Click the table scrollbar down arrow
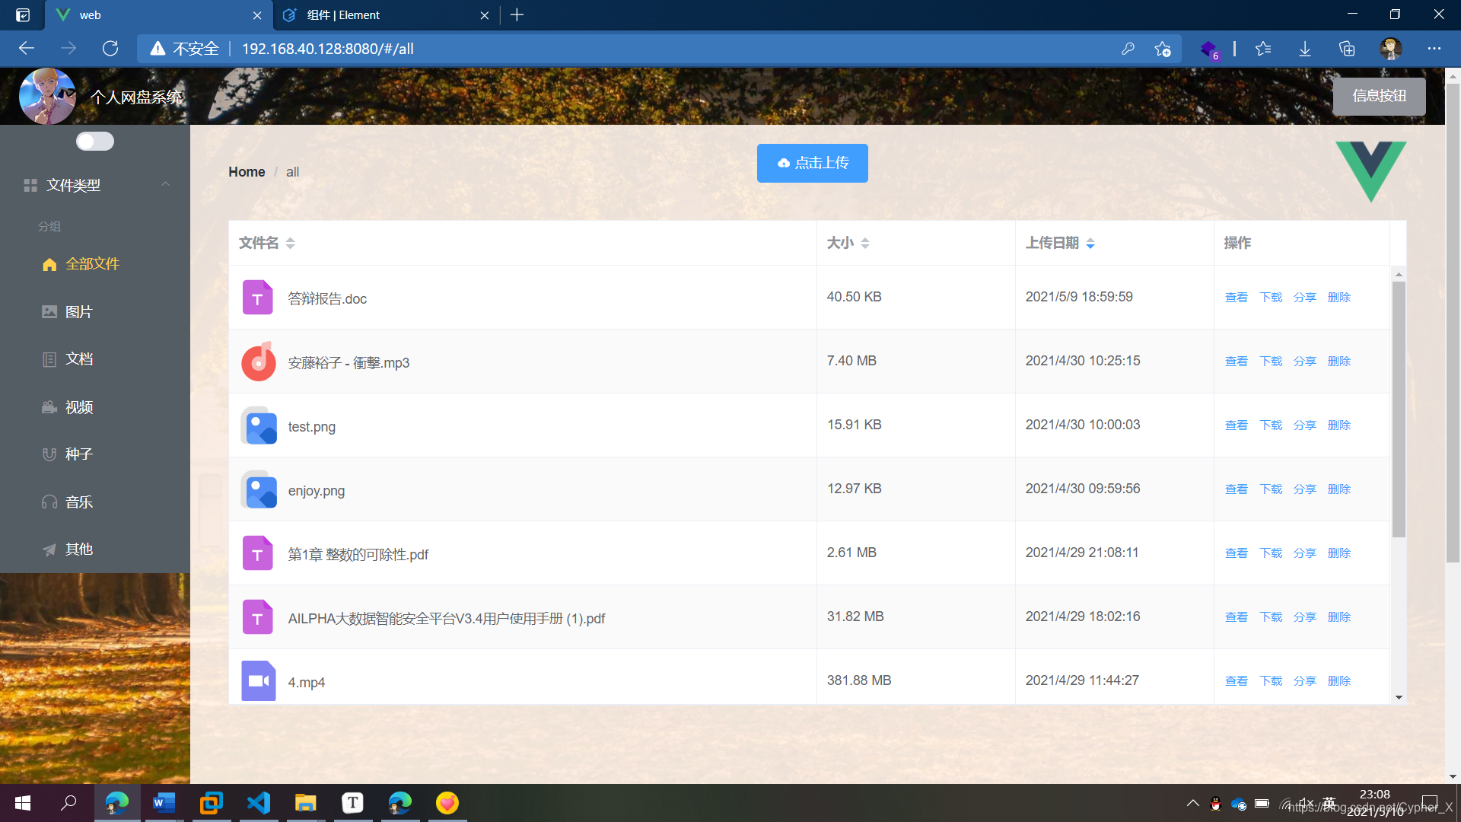The width and height of the screenshot is (1461, 822). (x=1399, y=697)
